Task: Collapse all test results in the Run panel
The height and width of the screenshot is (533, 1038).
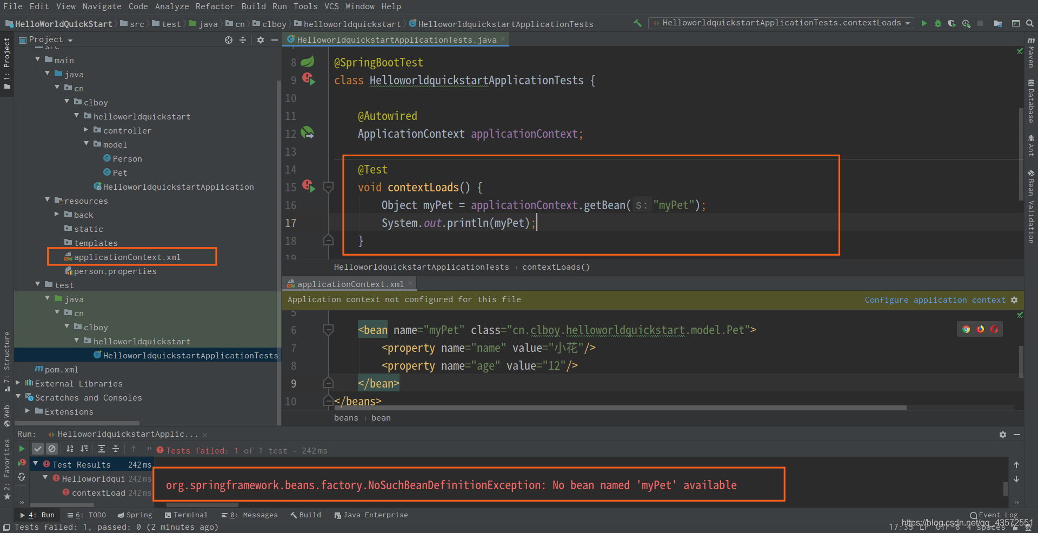Action: [116, 449]
